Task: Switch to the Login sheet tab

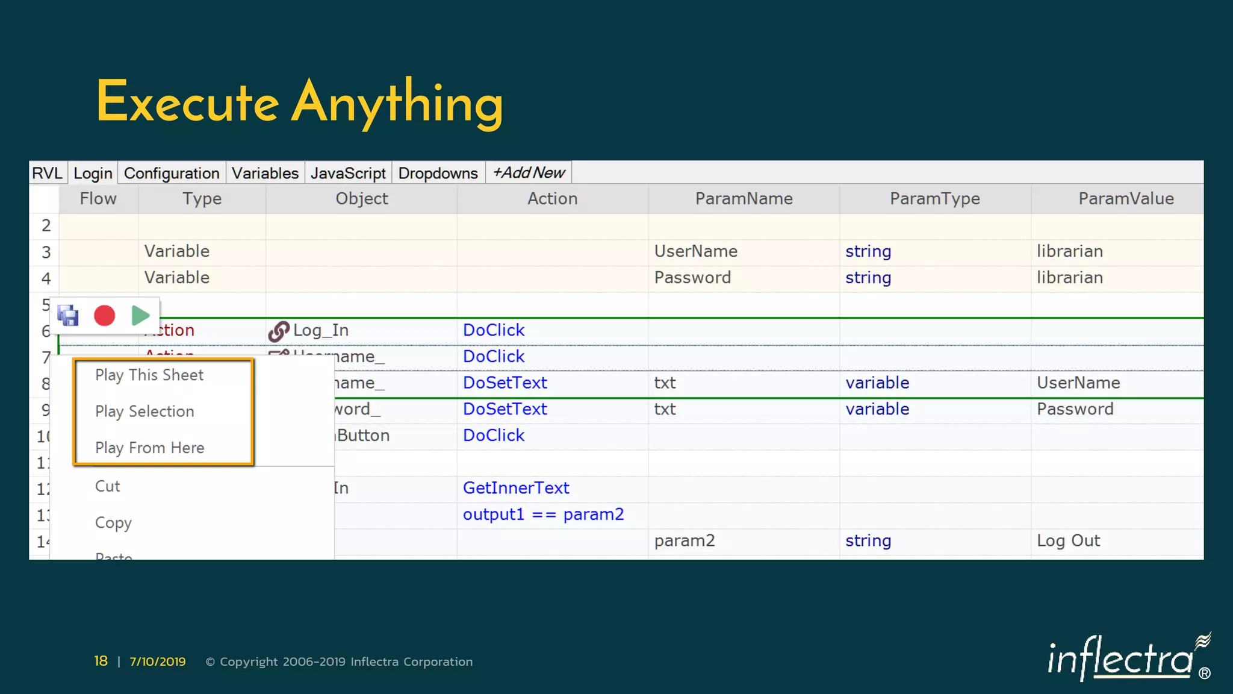Action: coord(93,173)
